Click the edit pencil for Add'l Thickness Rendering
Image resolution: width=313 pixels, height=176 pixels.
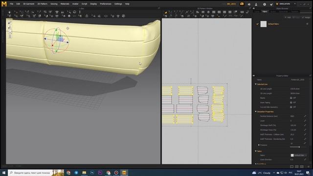click(305, 139)
